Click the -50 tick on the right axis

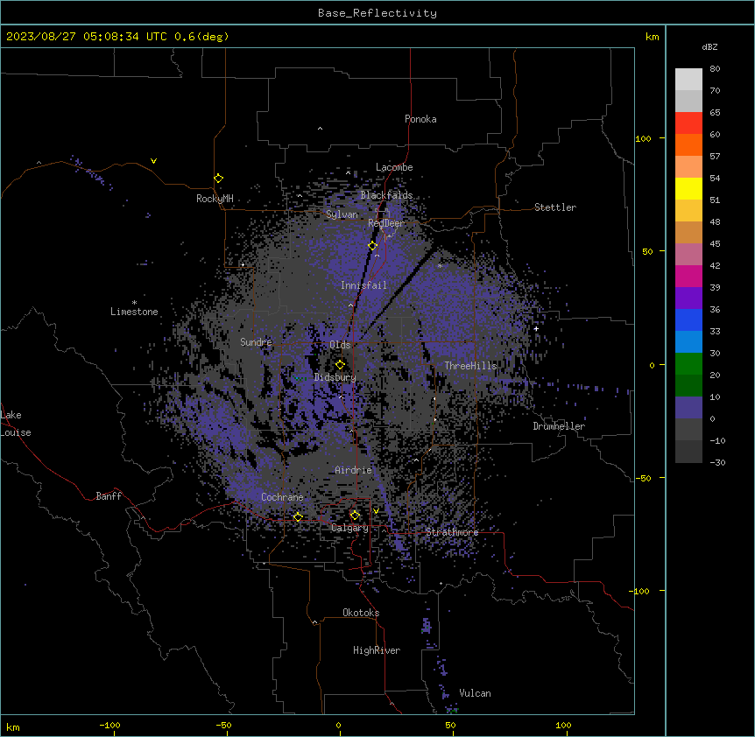643,478
